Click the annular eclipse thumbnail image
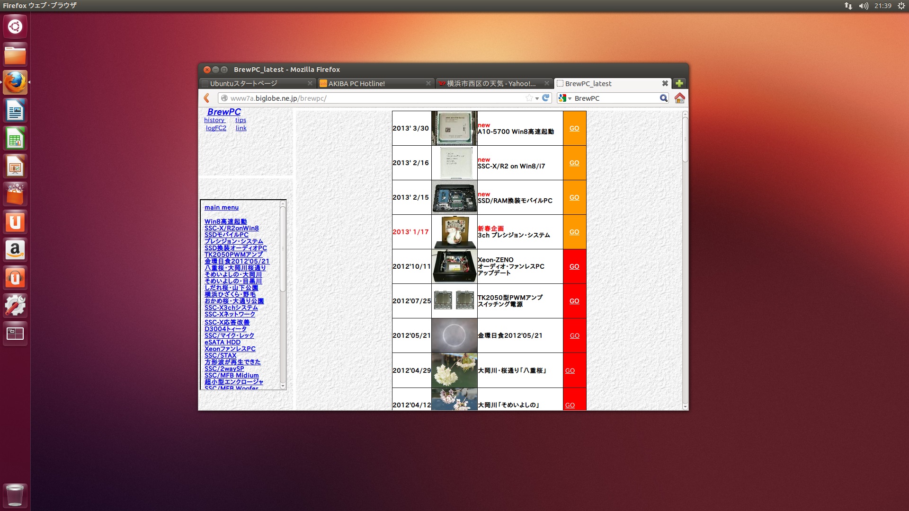909x511 pixels. [454, 335]
